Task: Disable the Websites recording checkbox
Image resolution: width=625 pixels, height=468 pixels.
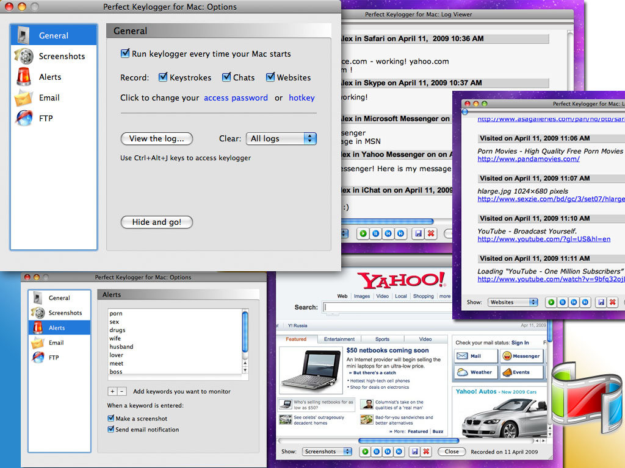Action: 270,77
